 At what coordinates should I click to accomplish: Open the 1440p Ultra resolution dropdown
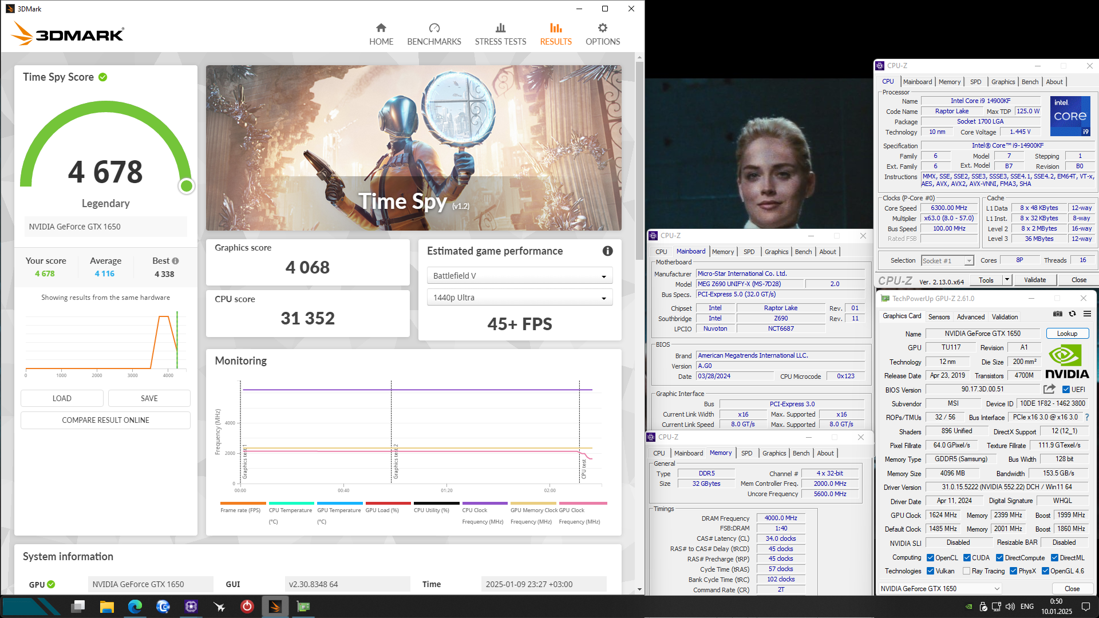pyautogui.click(x=519, y=298)
